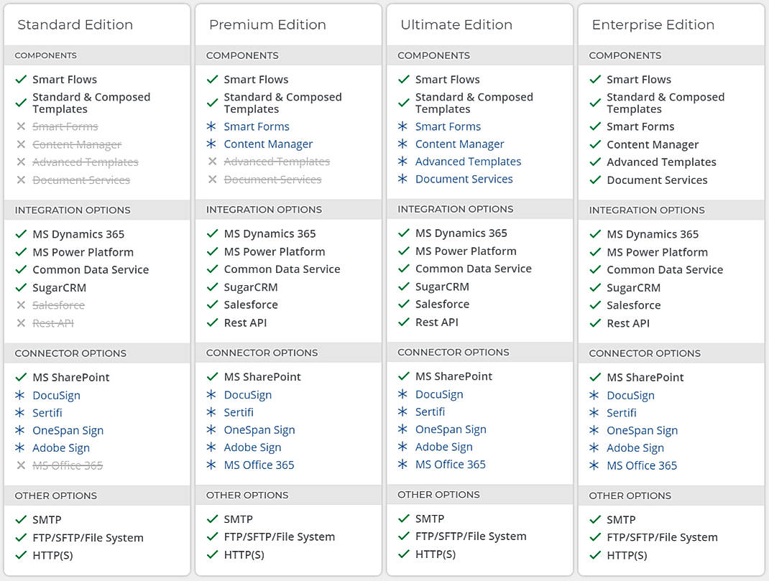Open the Sertifi link under Premium Edition
Viewport: 769px width, 581px height.
click(x=239, y=412)
